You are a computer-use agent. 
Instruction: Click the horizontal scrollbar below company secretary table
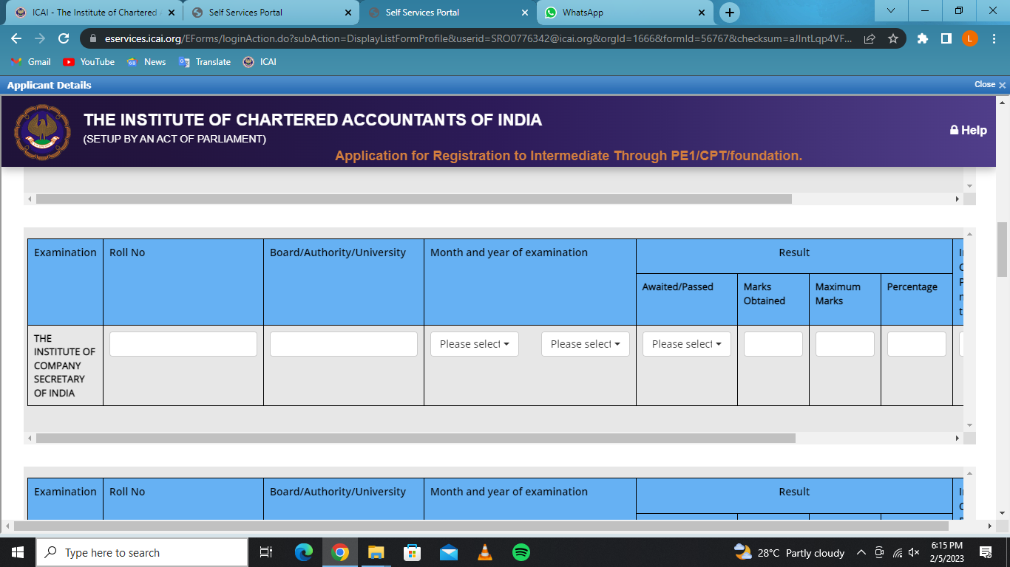pos(415,438)
